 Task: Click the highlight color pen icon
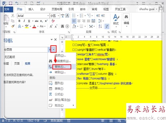(x=27, y=26)
